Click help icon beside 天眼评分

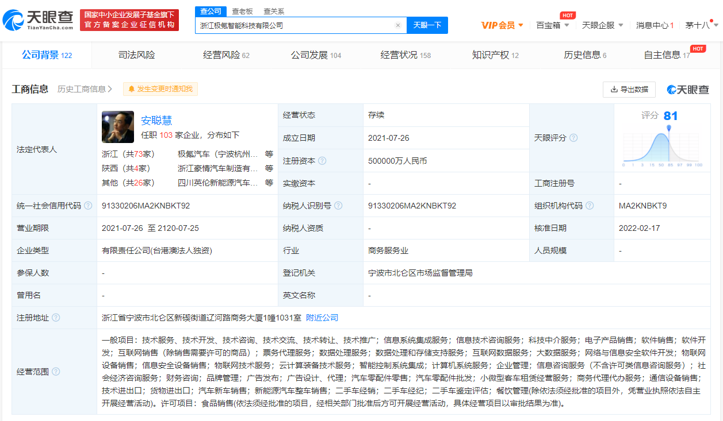[x=573, y=138]
